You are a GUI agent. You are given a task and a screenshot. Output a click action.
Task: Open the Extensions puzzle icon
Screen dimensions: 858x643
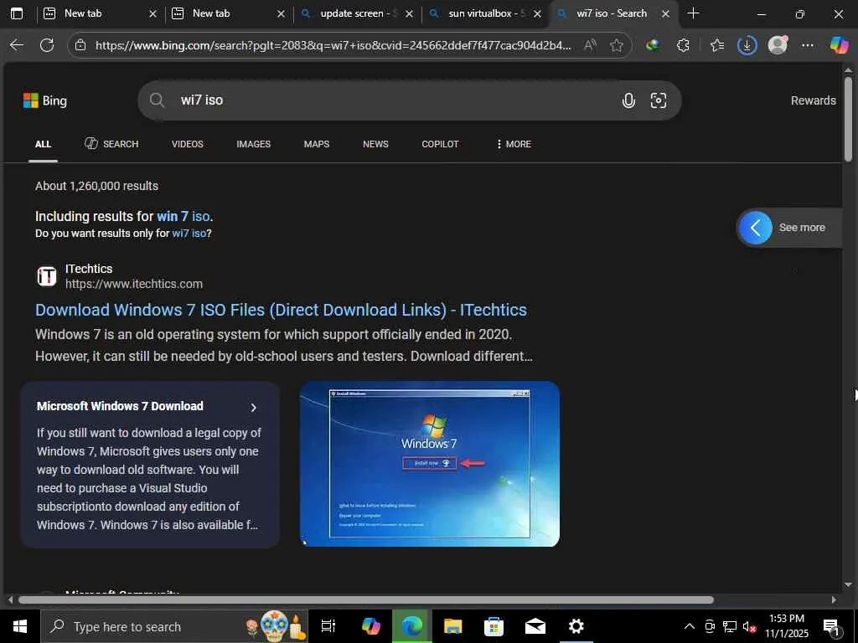click(684, 45)
